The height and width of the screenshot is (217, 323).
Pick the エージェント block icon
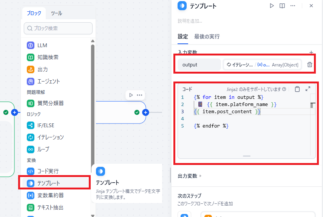tap(31, 81)
